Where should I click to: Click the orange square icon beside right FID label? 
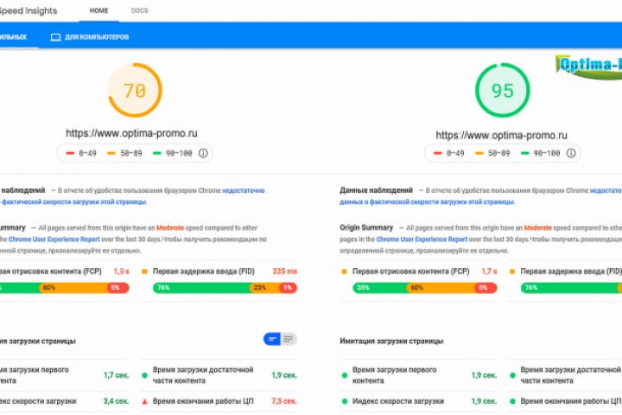click(x=512, y=271)
